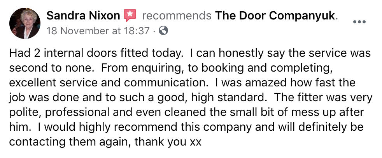Click the word "recommends" in header

click(177, 16)
